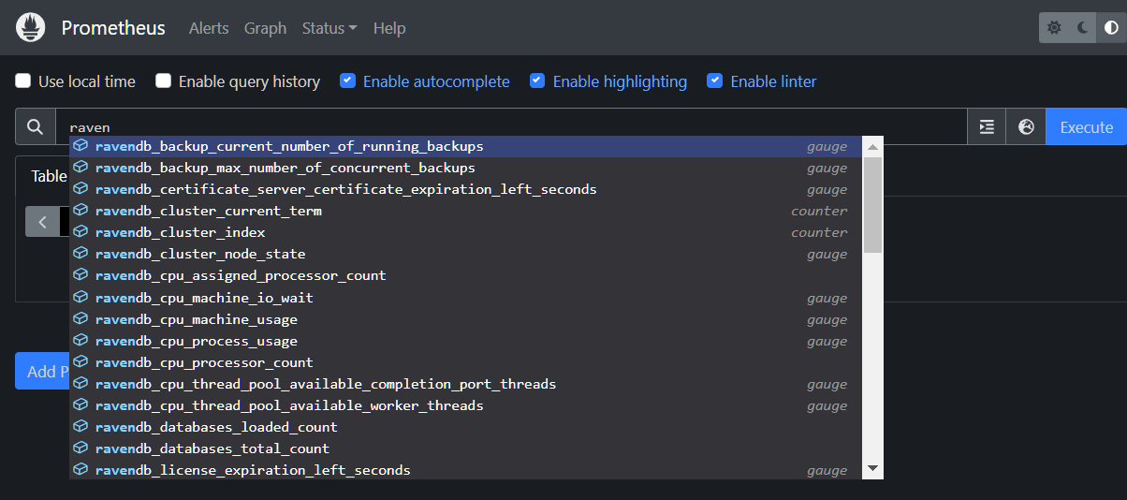Choose ravendb_cpu_processor_count suggestion
Image resolution: width=1127 pixels, height=500 pixels.
466,362
